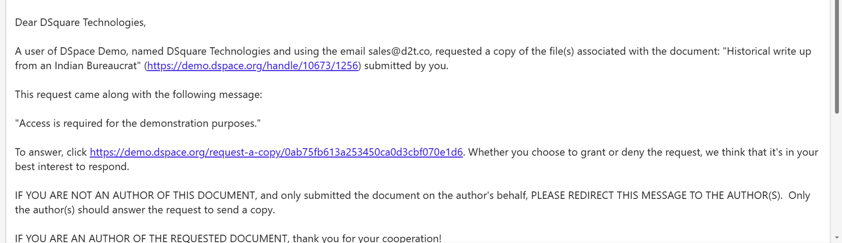The width and height of the screenshot is (842, 243).
Task: Click the scrollbar down arrow
Action: point(837,238)
